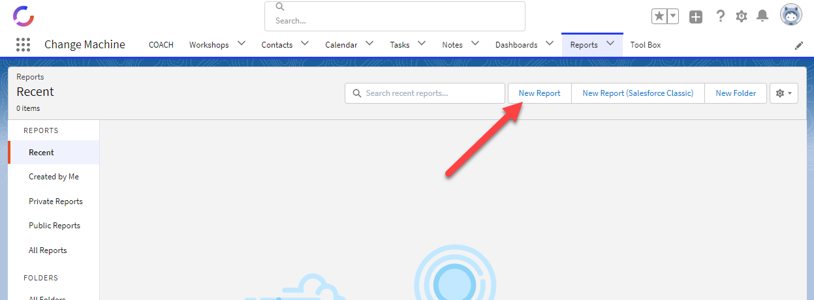Open the Tool Box tab
814x300 pixels.
tap(646, 45)
